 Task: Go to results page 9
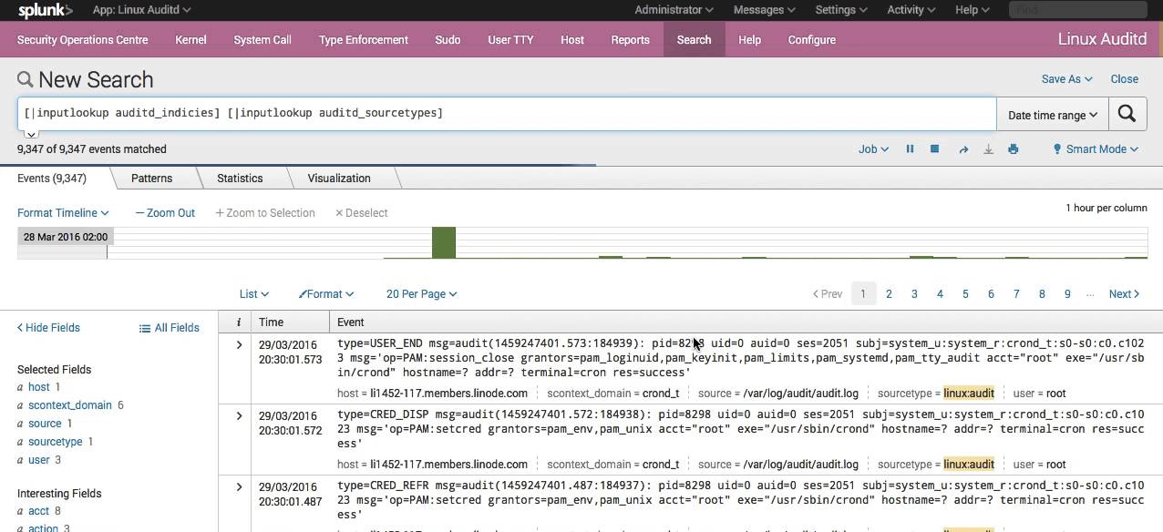[x=1067, y=294]
